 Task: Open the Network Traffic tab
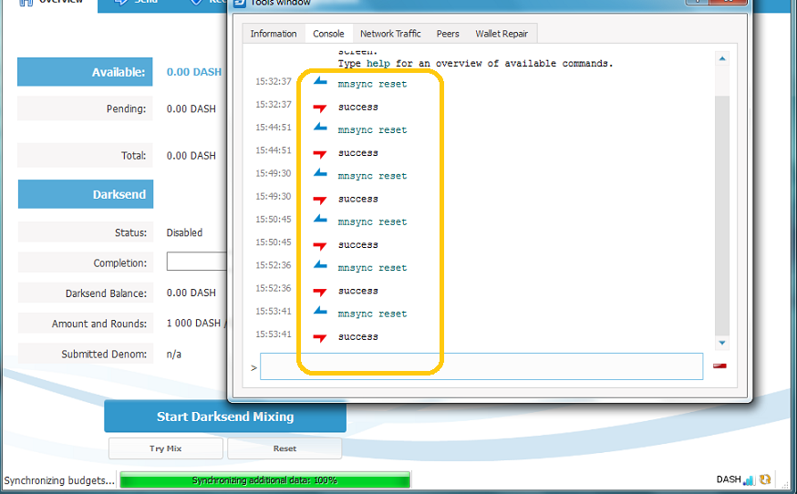click(390, 34)
